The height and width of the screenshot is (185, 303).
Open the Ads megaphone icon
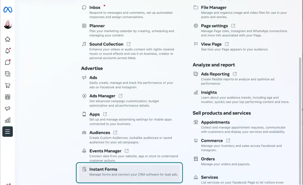pyautogui.click(x=7, y=108)
